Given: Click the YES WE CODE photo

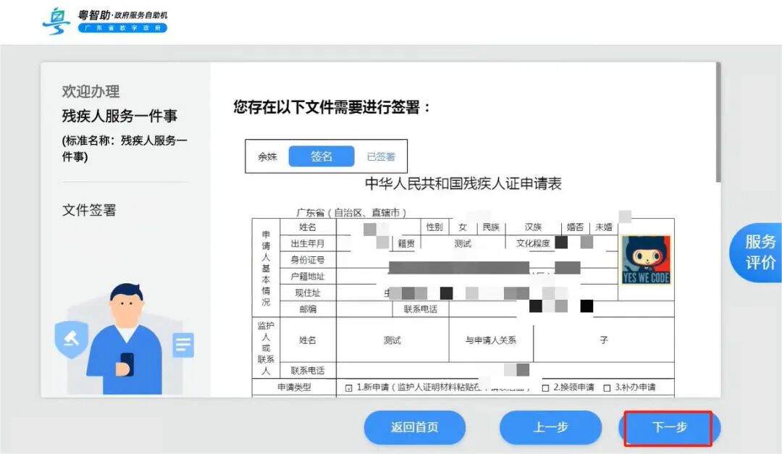Looking at the screenshot, I should (x=646, y=260).
